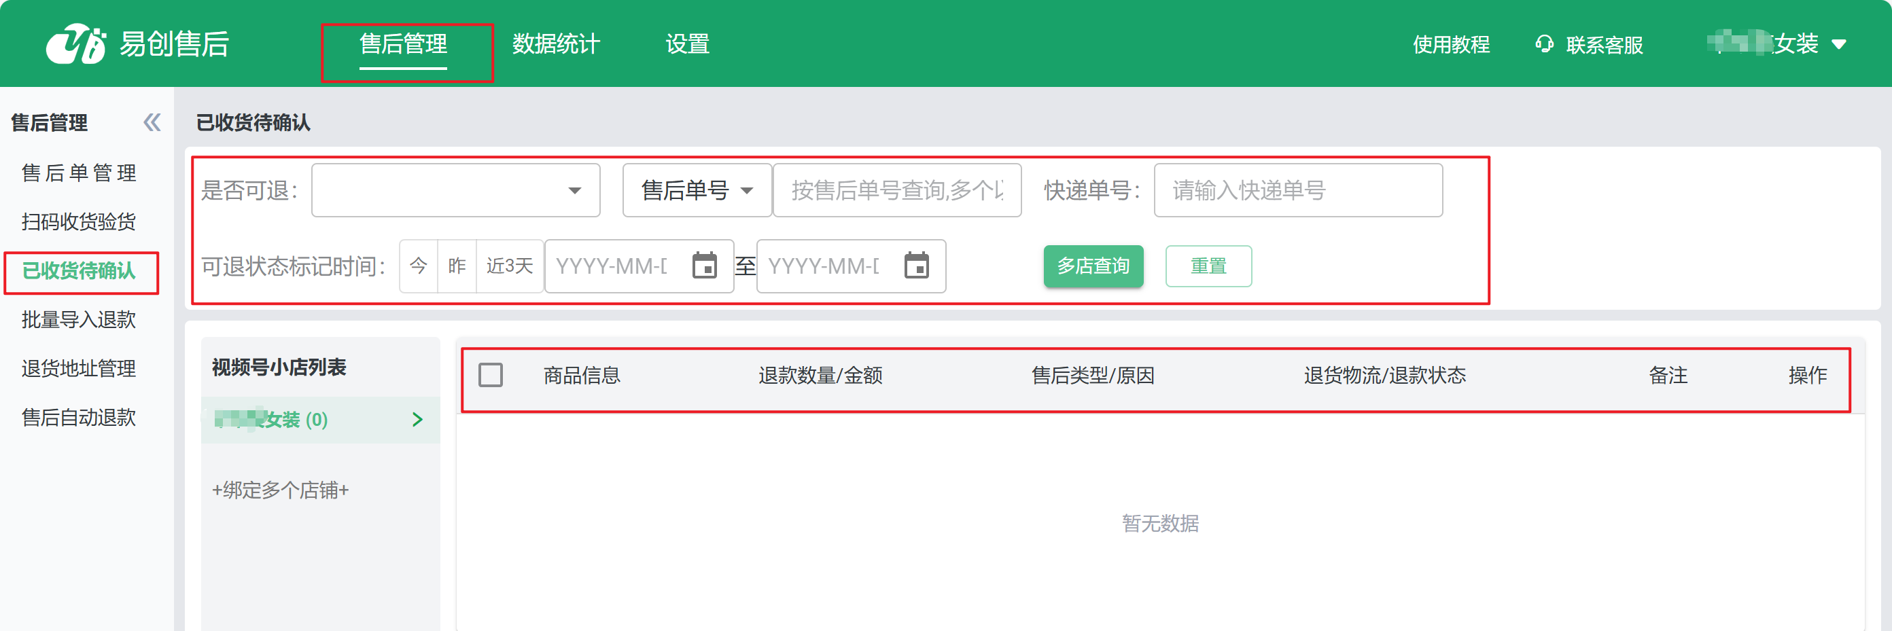Click the 重置 button
This screenshot has height=631, width=1892.
pyautogui.click(x=1208, y=266)
